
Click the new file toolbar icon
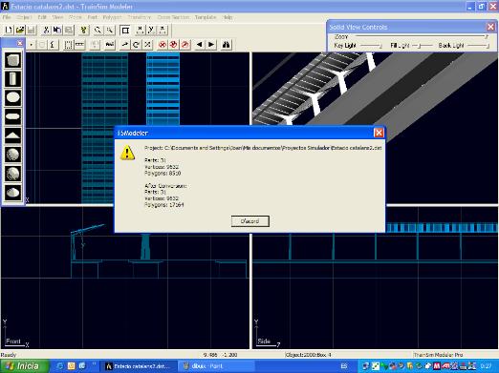click(x=9, y=30)
